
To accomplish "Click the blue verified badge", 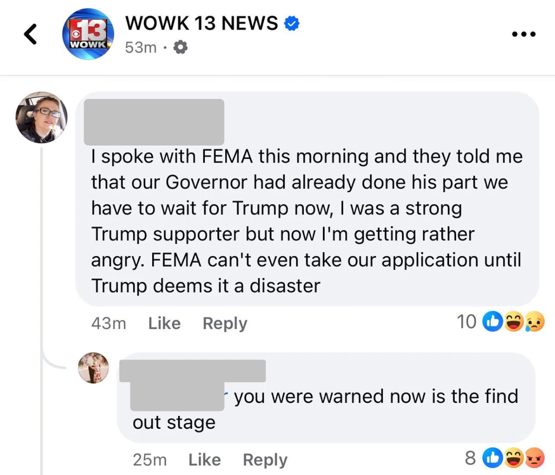I will pyautogui.click(x=292, y=23).
